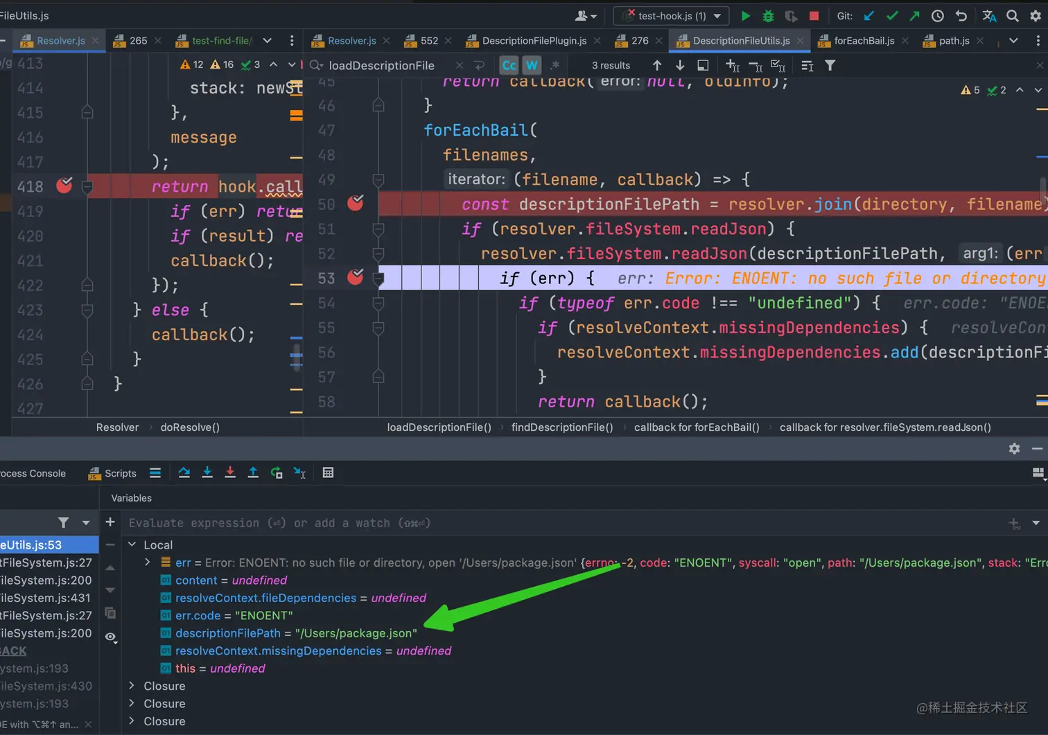Toggle the Words search option
Screen dimensions: 1048x735
(x=531, y=65)
